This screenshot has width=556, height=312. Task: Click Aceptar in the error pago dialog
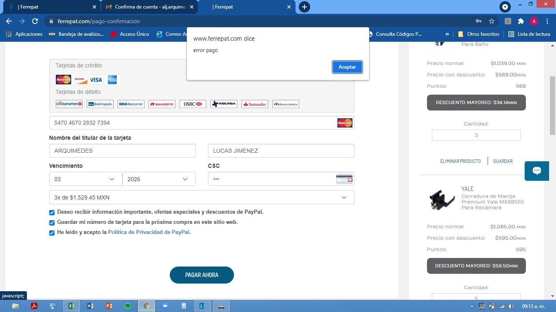click(x=347, y=67)
